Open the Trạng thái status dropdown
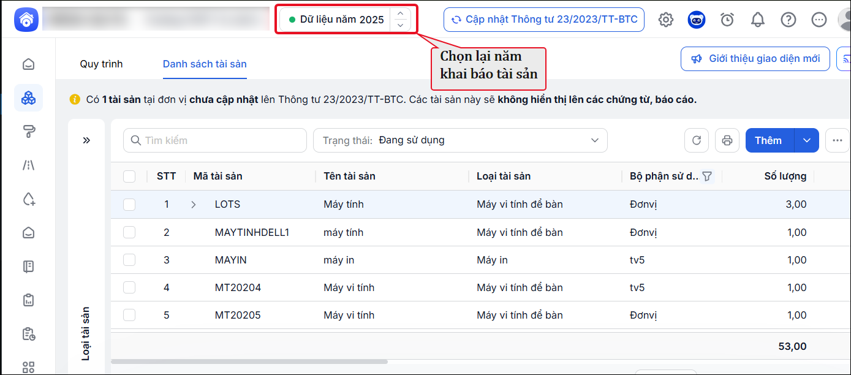This screenshot has width=851, height=375. click(x=460, y=140)
